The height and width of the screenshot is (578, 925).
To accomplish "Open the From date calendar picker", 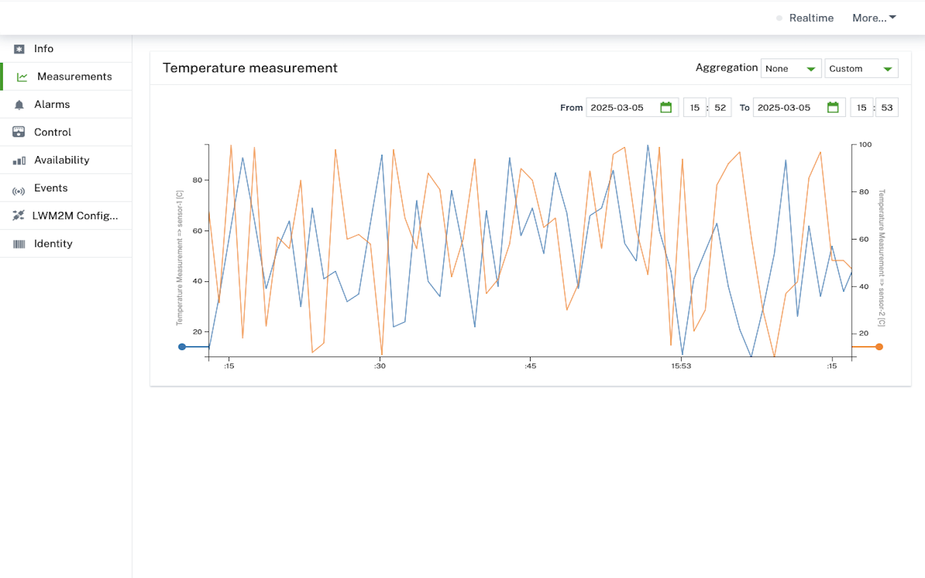I will tap(665, 107).
